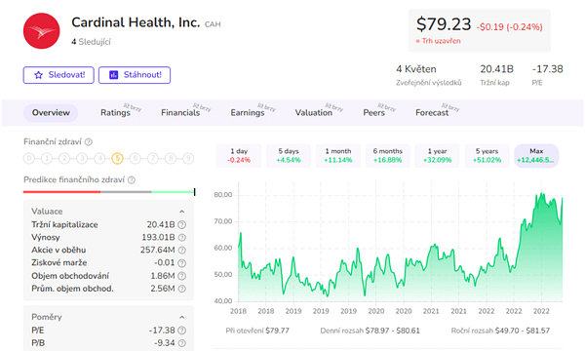
Task: Click info icon beside Akcie v oběhu
Action: click(181, 251)
